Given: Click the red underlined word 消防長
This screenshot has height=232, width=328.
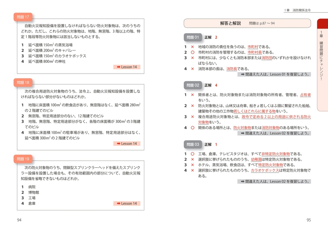Looking at the screenshot, I should point(232,69).
